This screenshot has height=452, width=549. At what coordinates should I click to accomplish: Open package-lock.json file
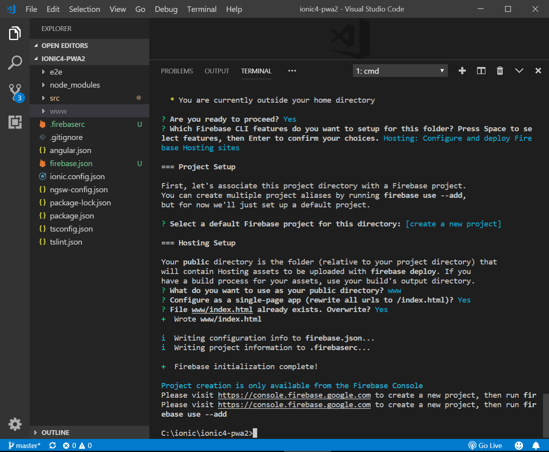pyautogui.click(x=90, y=203)
